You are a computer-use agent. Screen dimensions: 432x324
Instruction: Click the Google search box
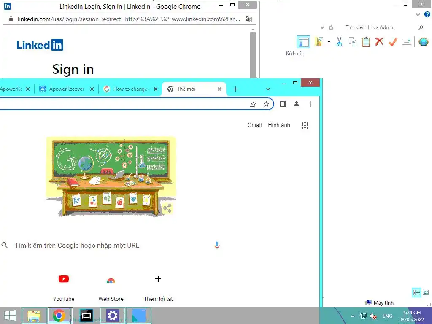pyautogui.click(x=110, y=245)
